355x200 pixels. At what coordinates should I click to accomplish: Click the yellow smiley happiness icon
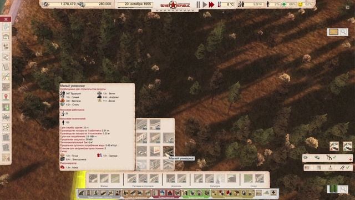coord(301,4)
